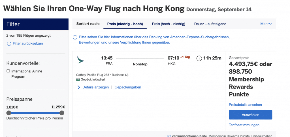The width and height of the screenshot is (290, 137).
Task: Click the info circle icon
Action: [75, 37]
